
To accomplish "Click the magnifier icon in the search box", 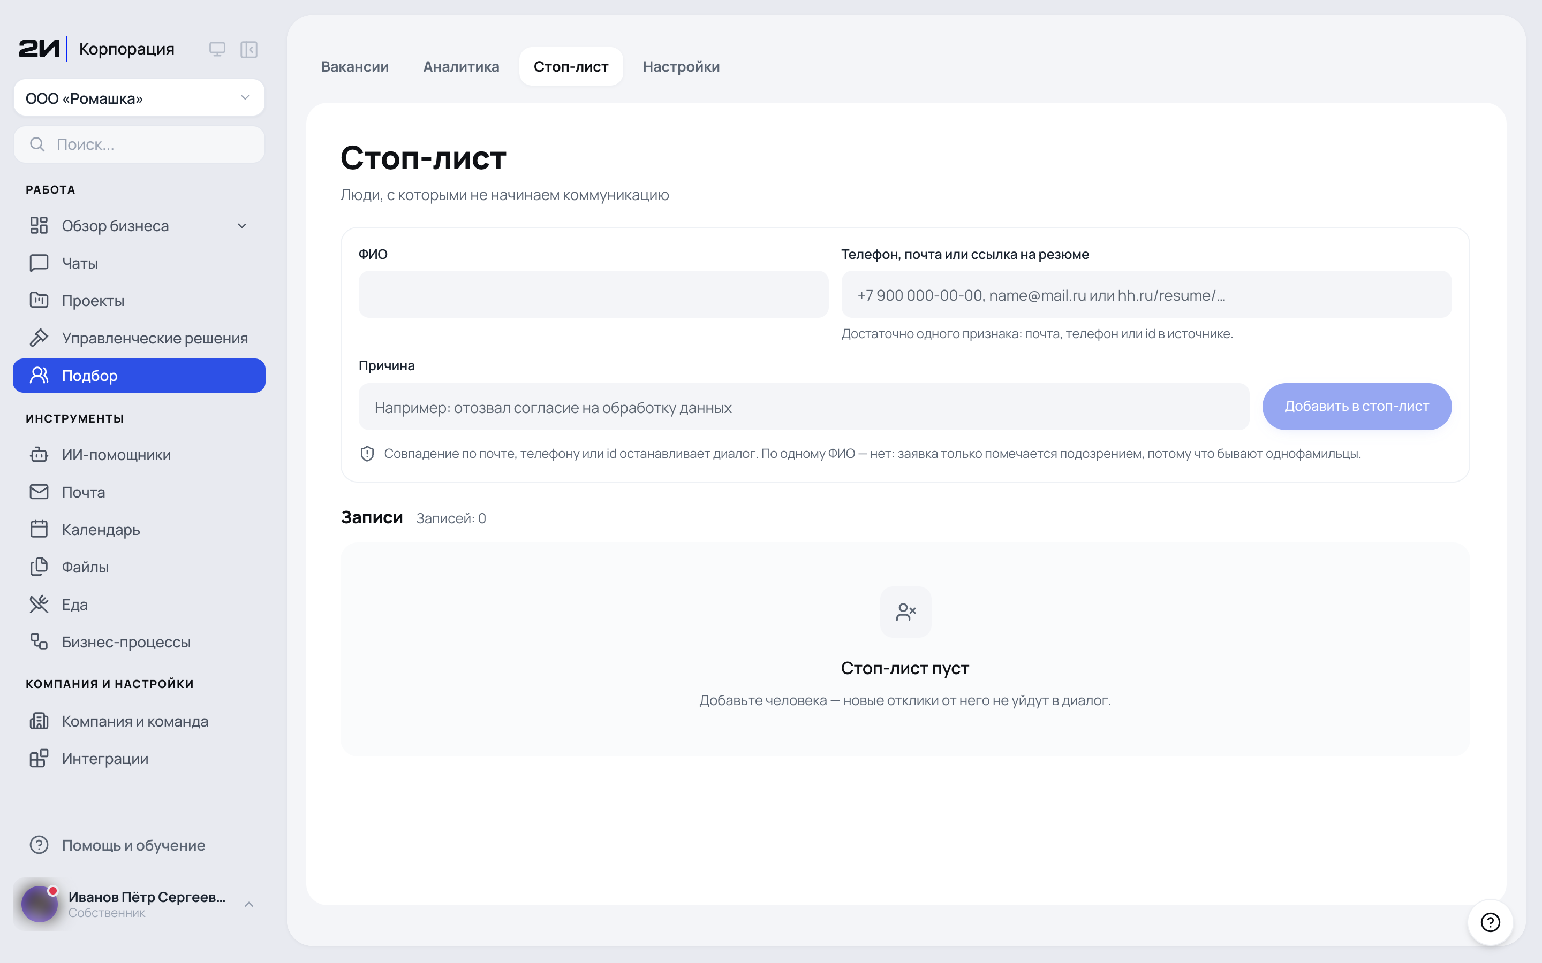I will (x=37, y=144).
